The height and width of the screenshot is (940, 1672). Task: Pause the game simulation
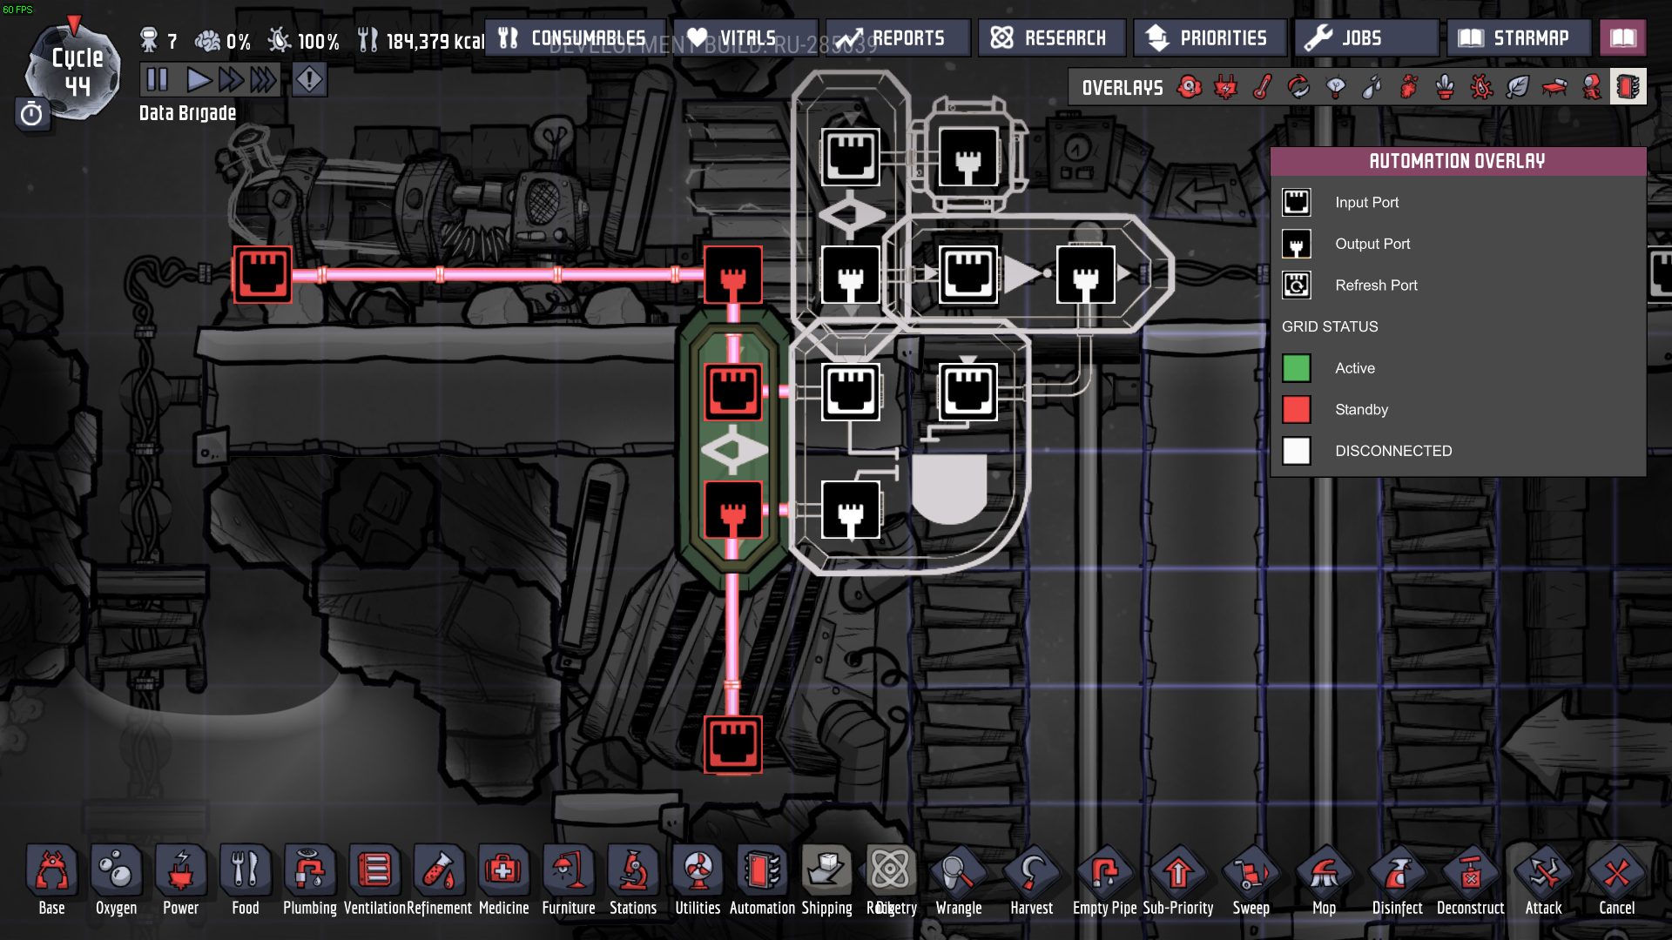pyautogui.click(x=157, y=80)
